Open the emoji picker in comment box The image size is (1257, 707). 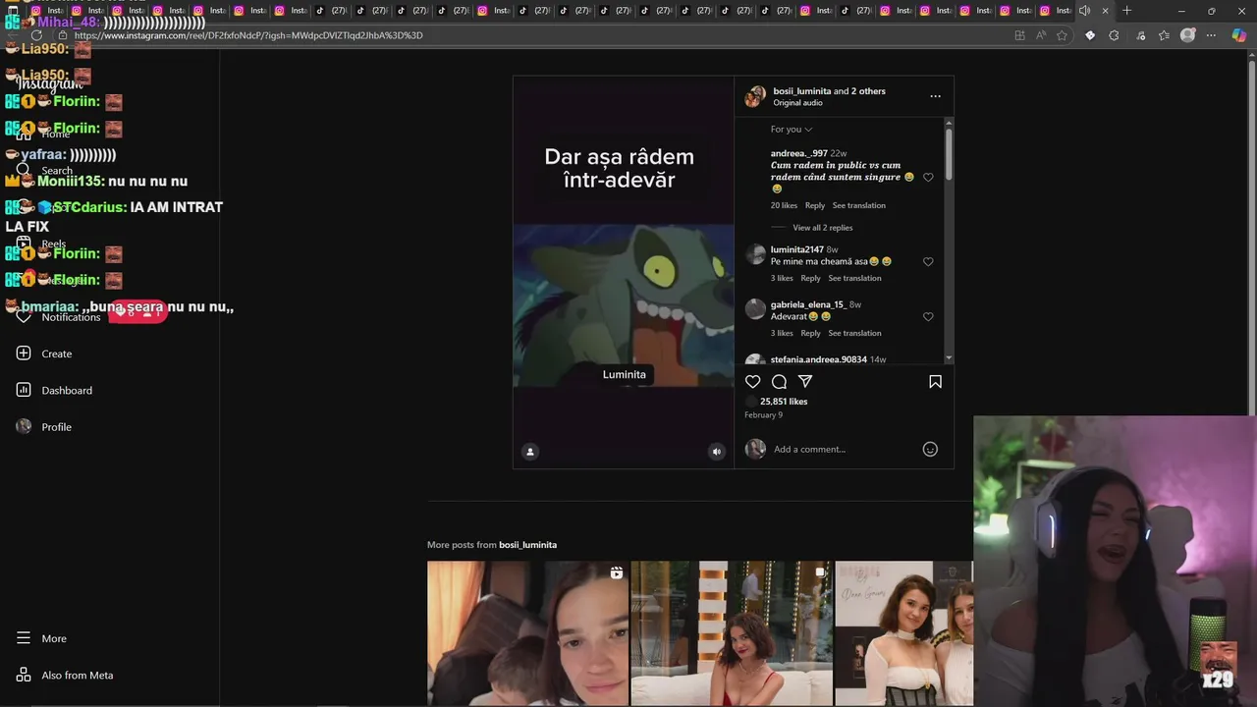click(x=930, y=449)
